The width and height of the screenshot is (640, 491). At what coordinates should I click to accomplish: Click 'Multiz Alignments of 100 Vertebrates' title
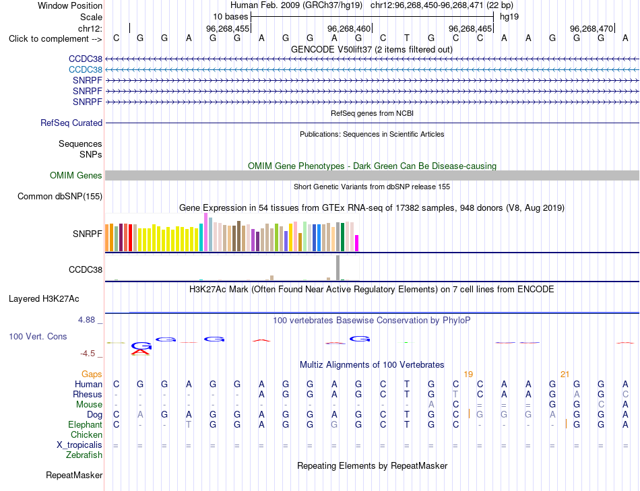pos(372,365)
